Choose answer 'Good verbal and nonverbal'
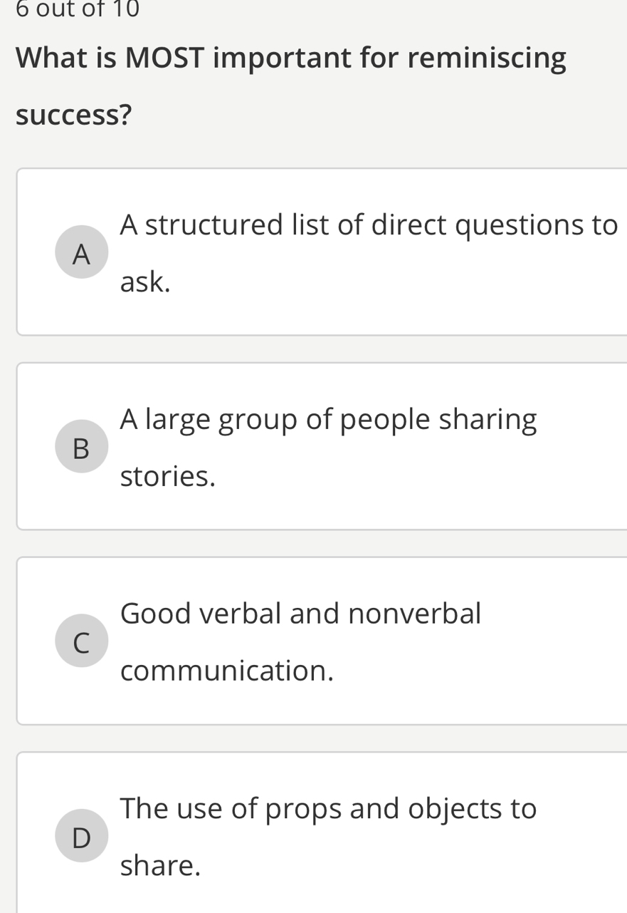This screenshot has width=627, height=913. (300, 613)
